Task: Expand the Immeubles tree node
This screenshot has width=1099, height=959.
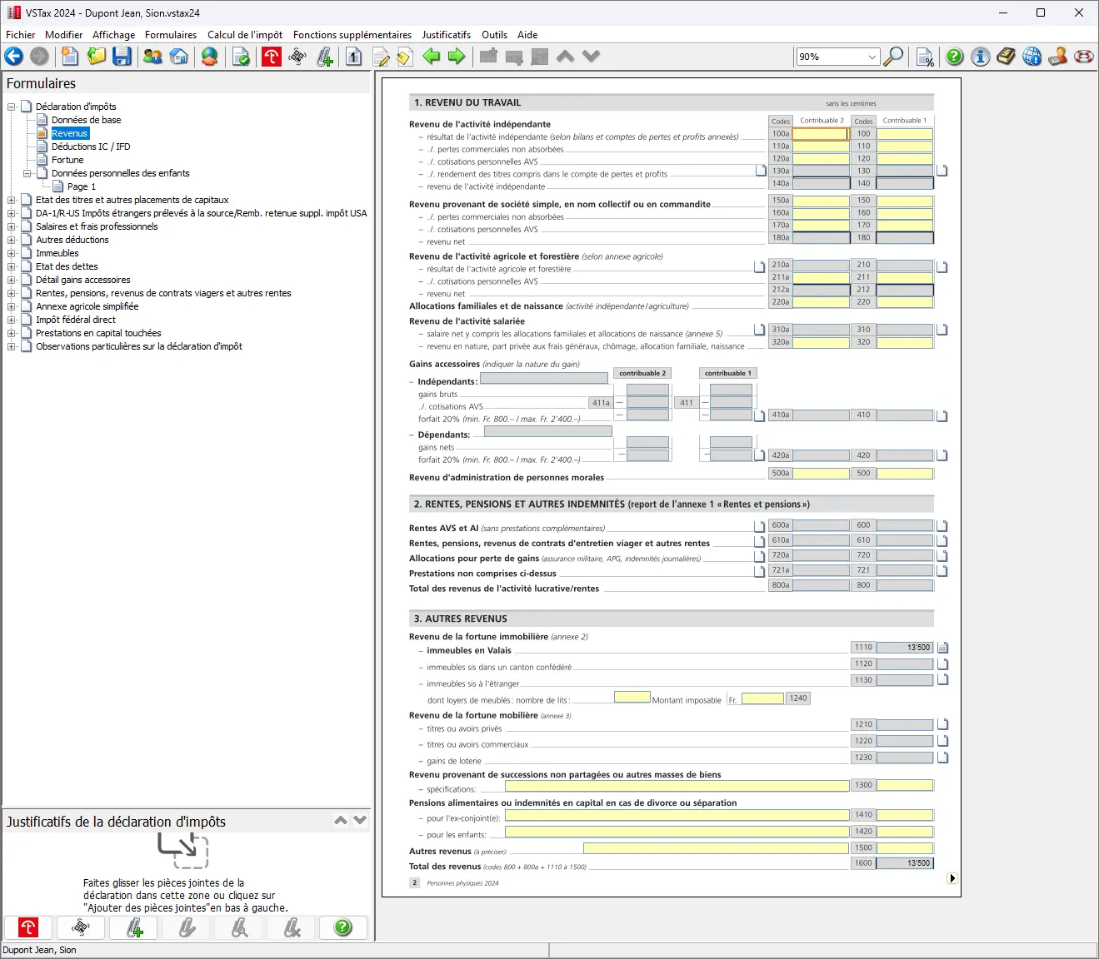Action: tap(12, 253)
